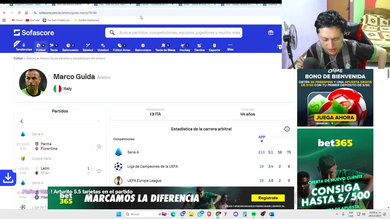The width and height of the screenshot is (390, 219).
Task: Click the Regístrate button on bet365 banner
Action: coord(268,198)
